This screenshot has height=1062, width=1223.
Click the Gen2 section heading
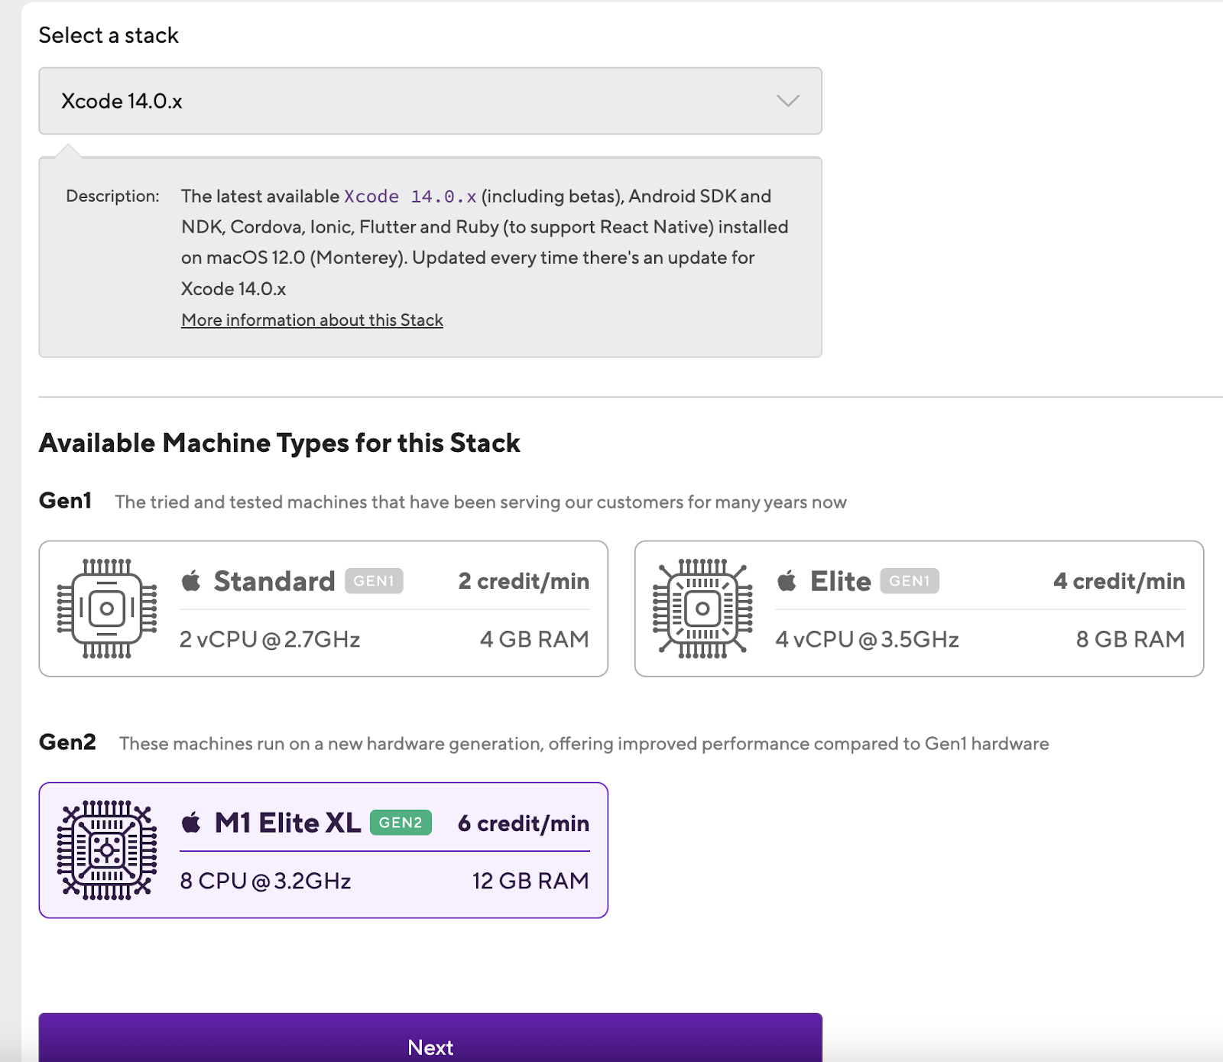(67, 742)
